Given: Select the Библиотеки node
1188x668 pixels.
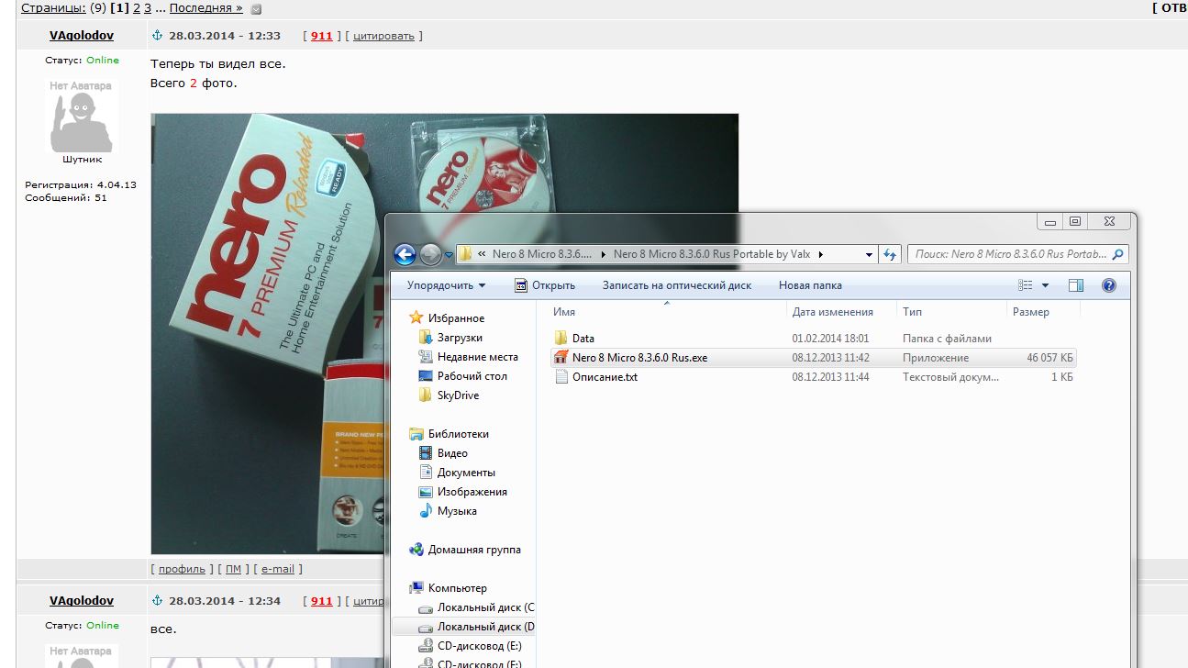Looking at the screenshot, I should click(x=450, y=434).
